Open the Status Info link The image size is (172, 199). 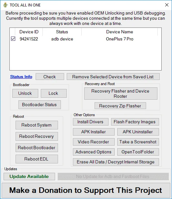click(x=21, y=77)
